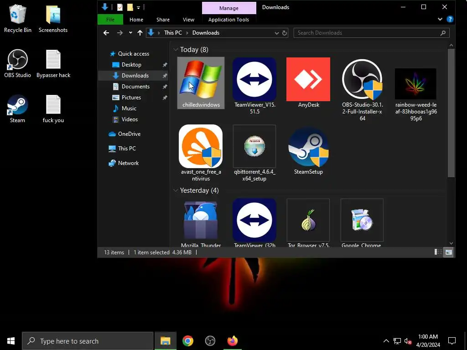Select the Tor Browser installer icon
This screenshot has height=350, width=467.
308,221
